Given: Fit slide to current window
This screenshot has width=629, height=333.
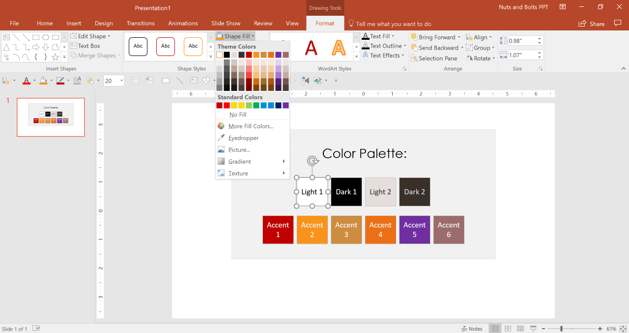Looking at the screenshot, I should click(x=623, y=329).
